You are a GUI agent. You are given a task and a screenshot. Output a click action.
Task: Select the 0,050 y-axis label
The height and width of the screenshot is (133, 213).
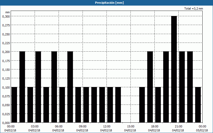pyautogui.click(x=6, y=105)
